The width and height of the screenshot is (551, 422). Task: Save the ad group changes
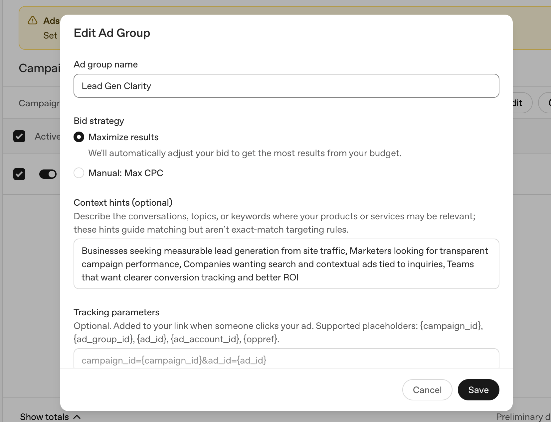(478, 390)
